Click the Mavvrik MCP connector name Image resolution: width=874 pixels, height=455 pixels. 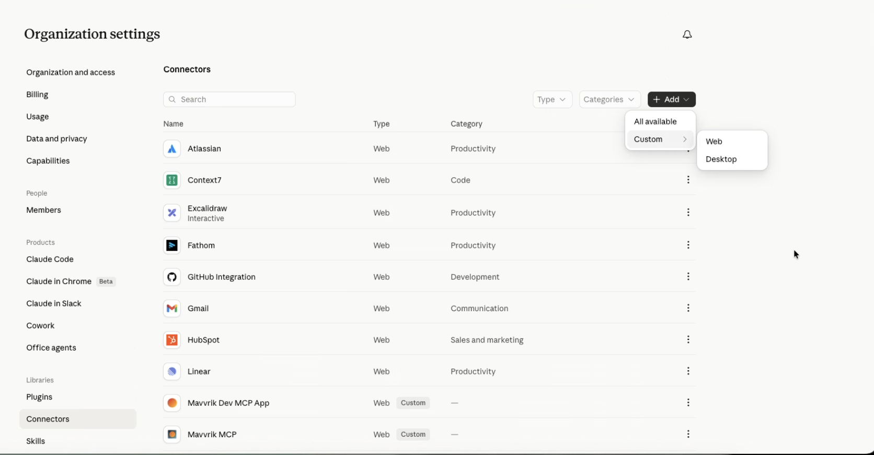pos(212,435)
